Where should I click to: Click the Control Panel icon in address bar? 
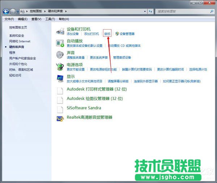point(22,11)
